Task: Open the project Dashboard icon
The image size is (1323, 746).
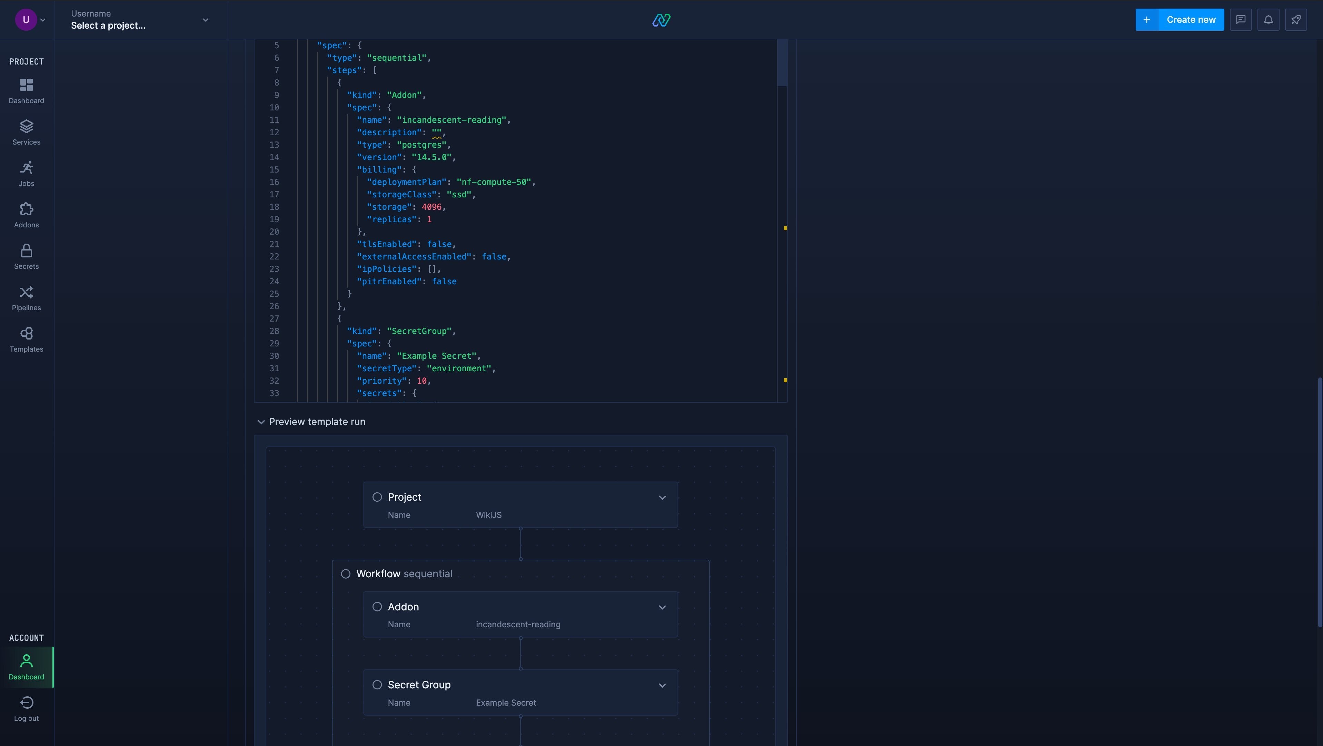Action: pos(26,85)
